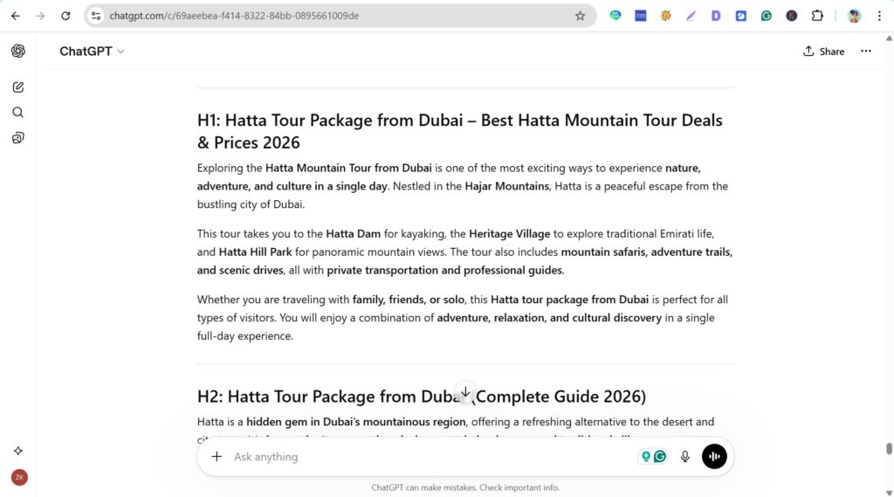The width and height of the screenshot is (894, 497).
Task: Click the scroll-to-bottom arrow button
Action: pos(465,392)
